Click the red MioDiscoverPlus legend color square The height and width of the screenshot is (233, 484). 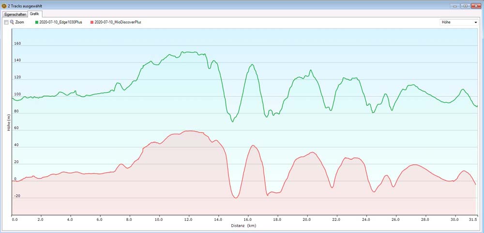click(x=92, y=22)
